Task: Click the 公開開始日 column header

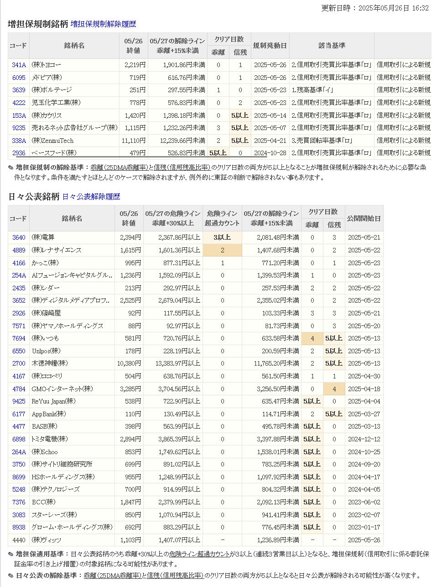Action: pos(364,218)
